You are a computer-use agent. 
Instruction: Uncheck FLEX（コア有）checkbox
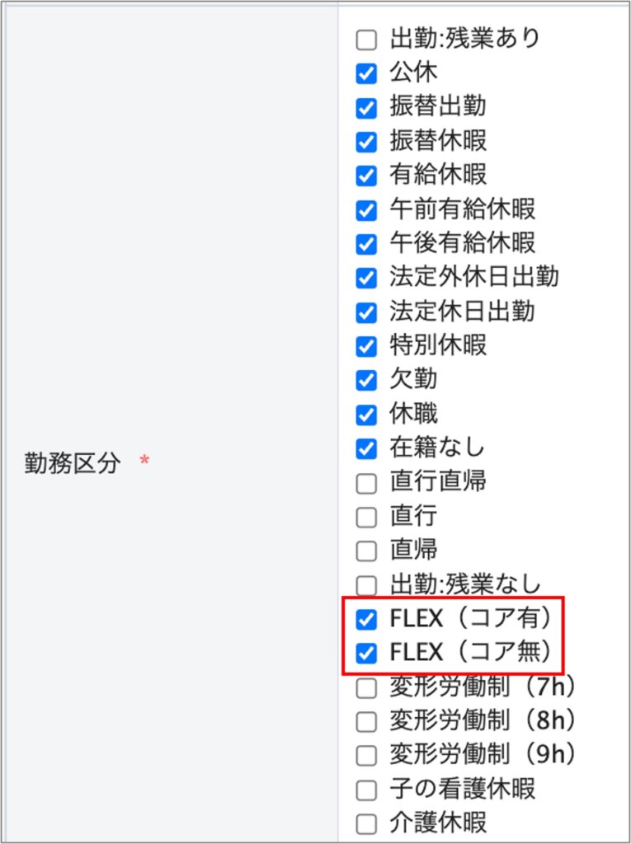(366, 619)
